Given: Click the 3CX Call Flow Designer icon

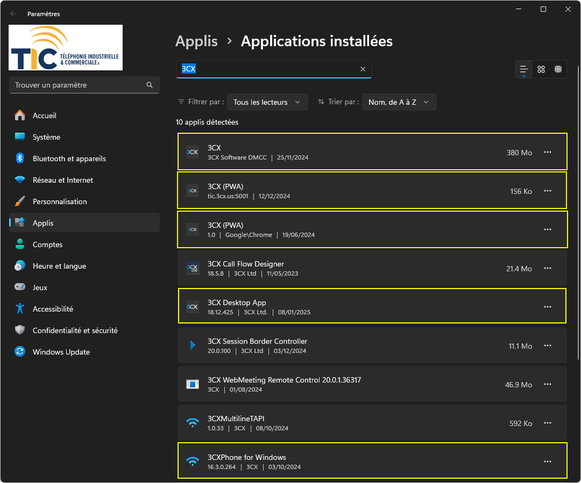Looking at the screenshot, I should tap(192, 268).
